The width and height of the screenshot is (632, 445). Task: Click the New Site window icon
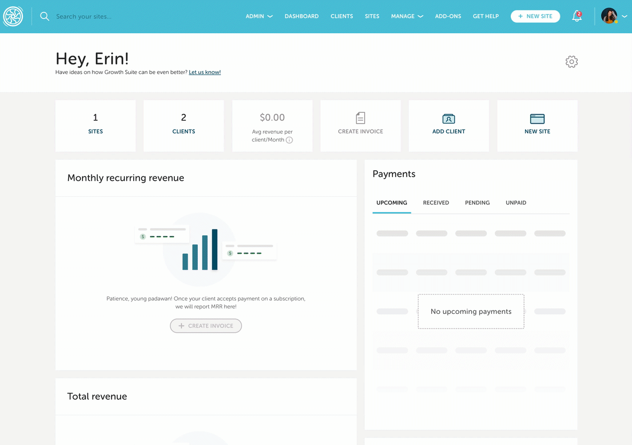pyautogui.click(x=537, y=119)
